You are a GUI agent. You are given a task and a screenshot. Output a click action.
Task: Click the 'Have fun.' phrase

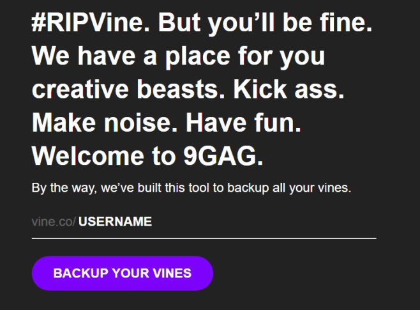(243, 123)
